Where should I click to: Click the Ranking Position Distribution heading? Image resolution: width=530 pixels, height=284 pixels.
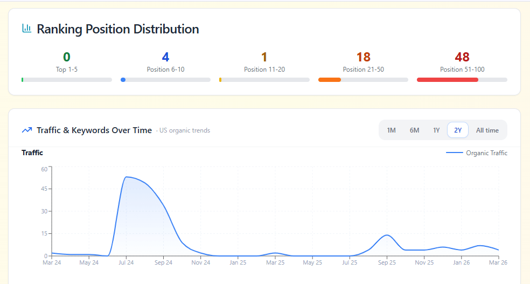(117, 29)
